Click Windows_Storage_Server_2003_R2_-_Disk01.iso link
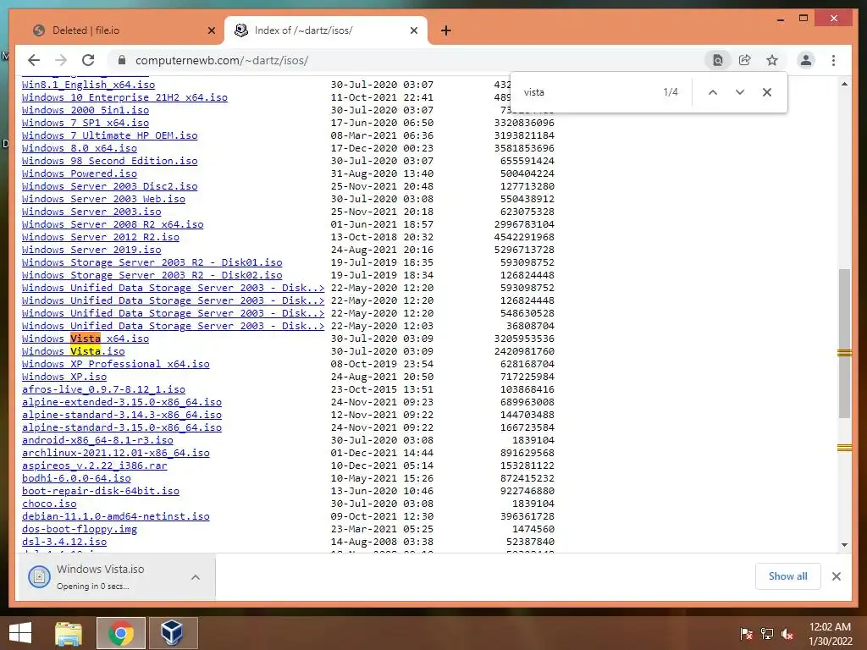Image resolution: width=867 pixels, height=650 pixels. point(152,262)
